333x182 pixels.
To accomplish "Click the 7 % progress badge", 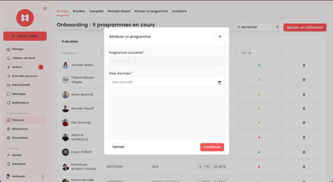I will pyautogui.click(x=204, y=167).
